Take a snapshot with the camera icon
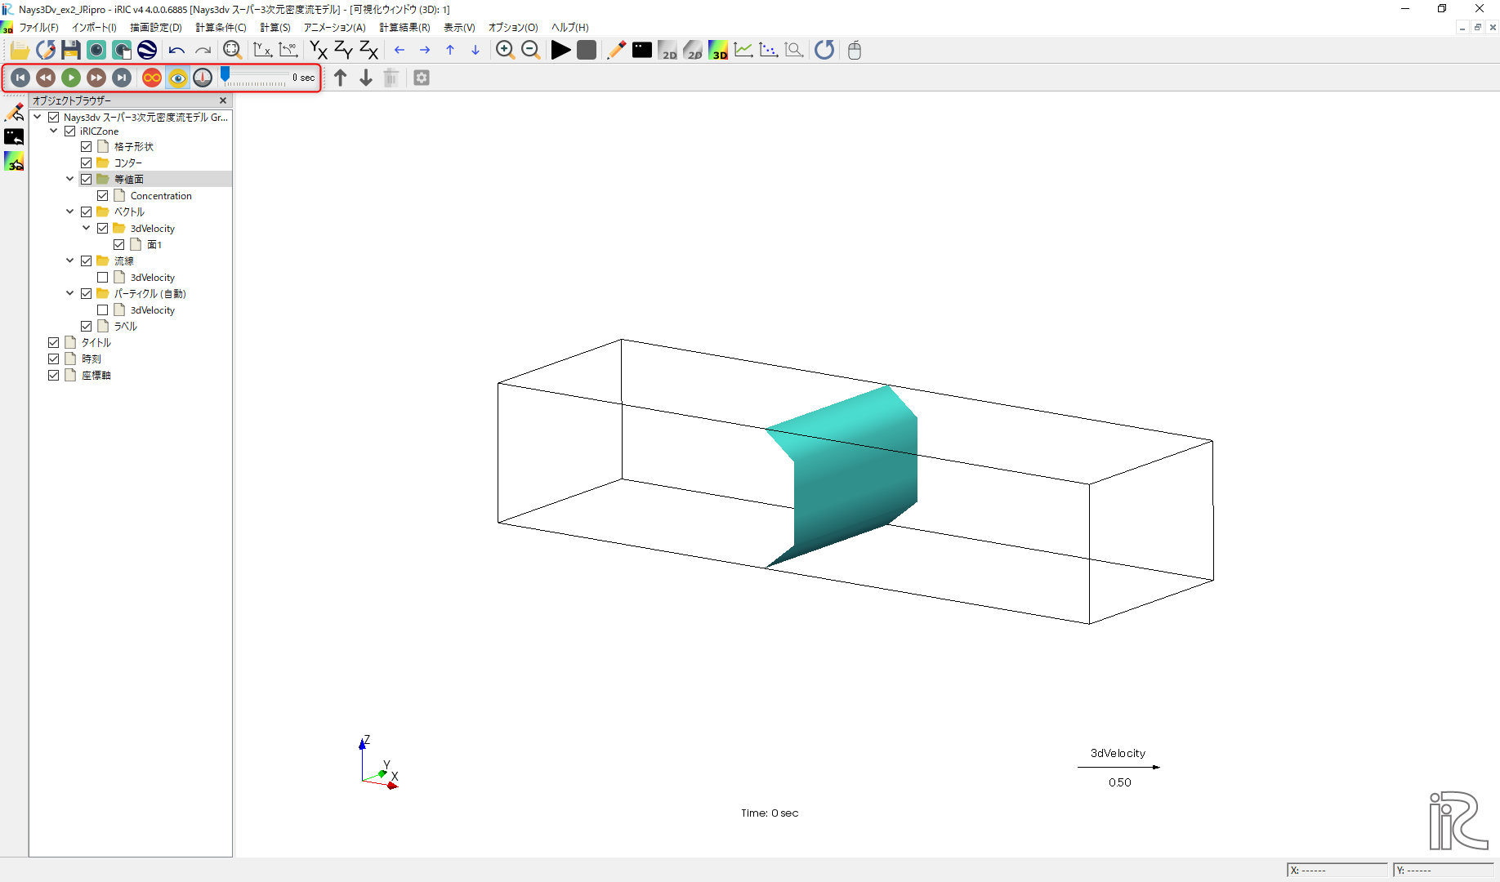This screenshot has height=882, width=1500. [x=96, y=51]
